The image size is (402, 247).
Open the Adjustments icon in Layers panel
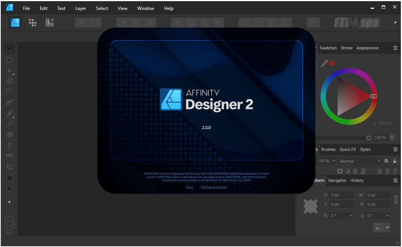[348, 171]
